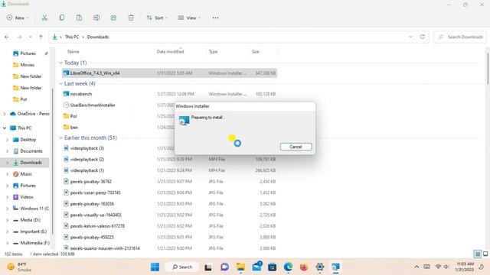Viewport: 490px width, 275px height.
Task: Click the Paste clipboard icon
Action: pos(79,18)
